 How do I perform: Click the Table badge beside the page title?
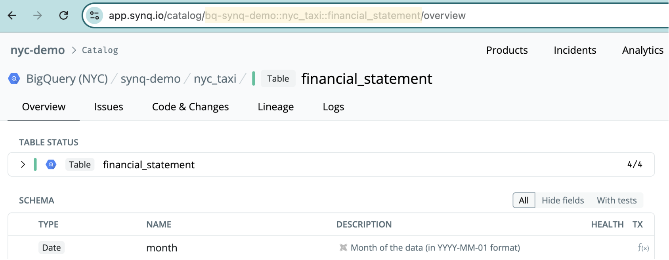(278, 79)
